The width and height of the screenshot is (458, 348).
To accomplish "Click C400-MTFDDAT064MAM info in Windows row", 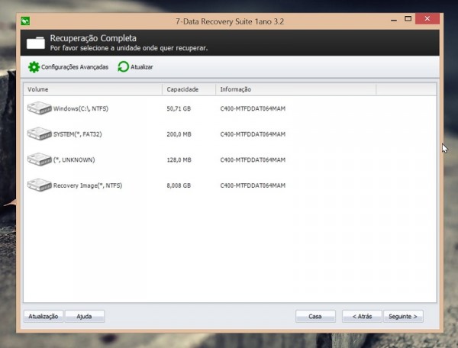I will click(253, 109).
